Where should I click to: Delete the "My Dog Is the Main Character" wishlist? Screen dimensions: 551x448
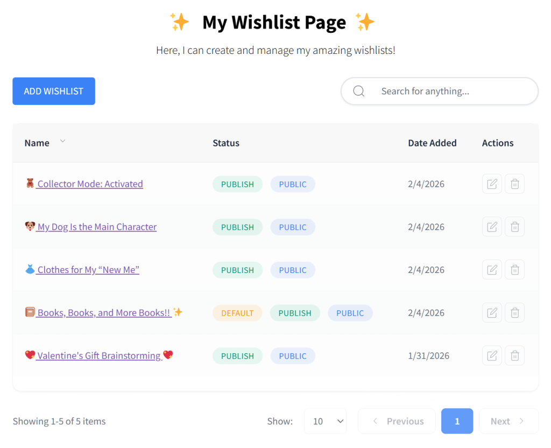click(514, 227)
